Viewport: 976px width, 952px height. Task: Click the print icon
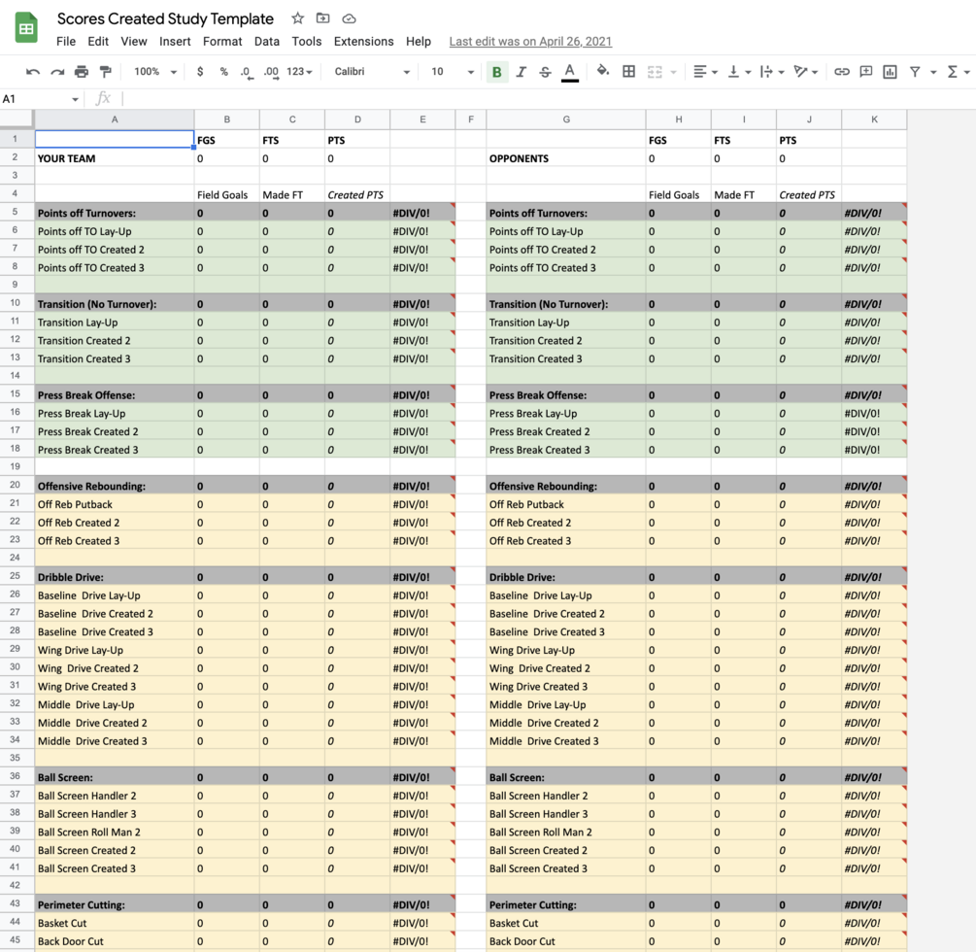[x=82, y=72]
